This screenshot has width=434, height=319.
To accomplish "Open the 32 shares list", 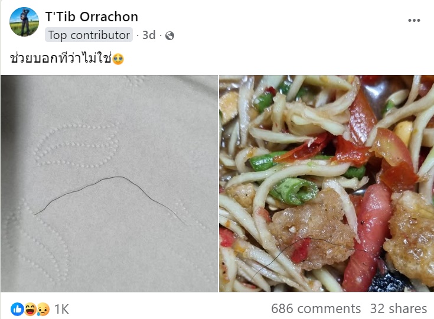I will (x=399, y=308).
